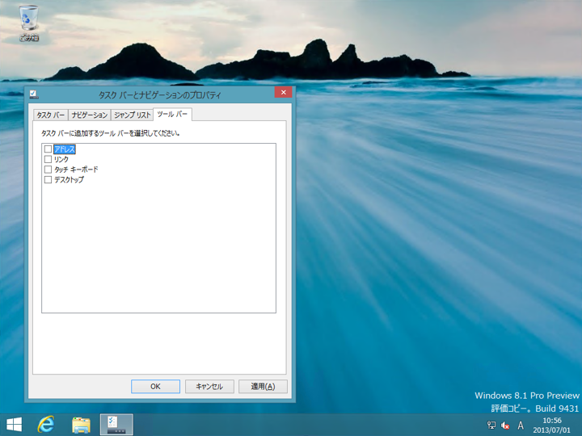The height and width of the screenshot is (436, 582).
Task: Select the タッチ キーボード list item text
Action: [76, 170]
